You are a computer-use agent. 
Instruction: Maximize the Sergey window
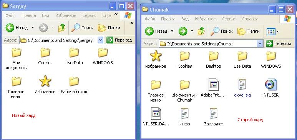pos(121,6)
